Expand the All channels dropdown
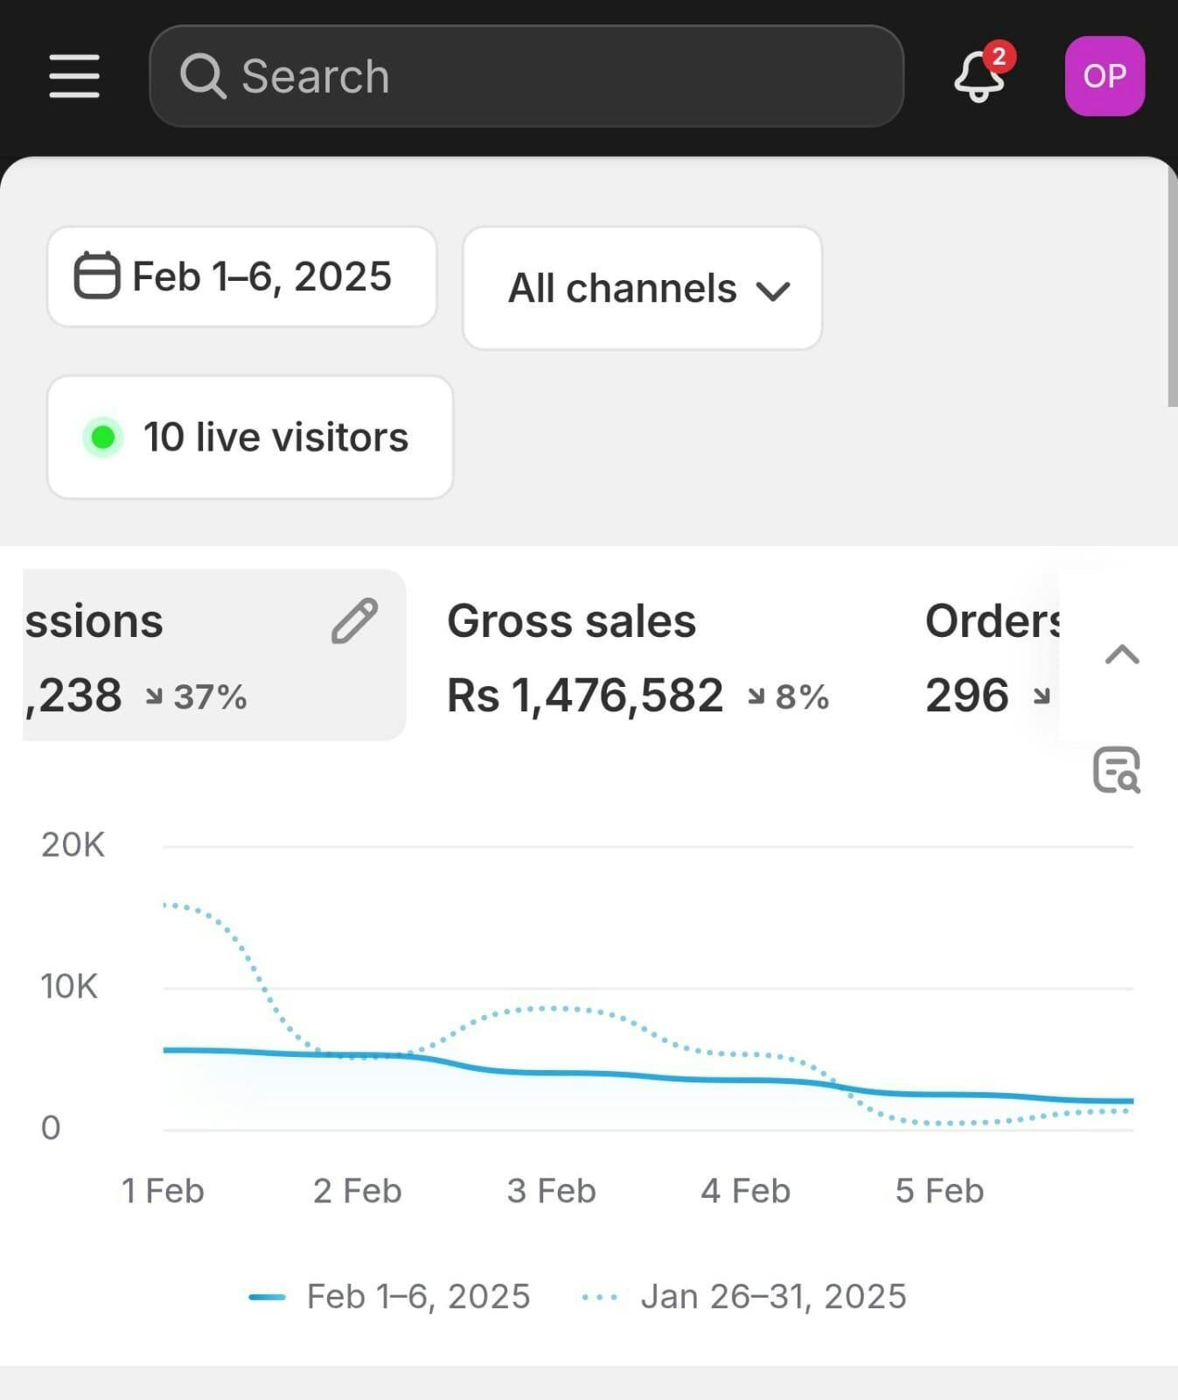1178x1400 pixels. tap(643, 288)
